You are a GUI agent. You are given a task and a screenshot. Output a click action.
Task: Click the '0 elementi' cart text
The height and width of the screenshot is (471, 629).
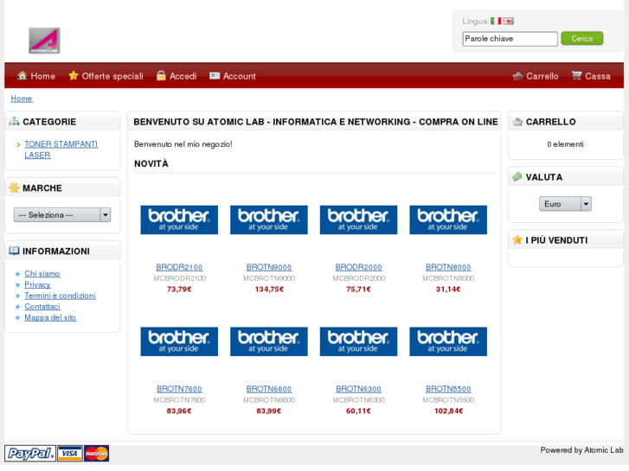click(565, 144)
